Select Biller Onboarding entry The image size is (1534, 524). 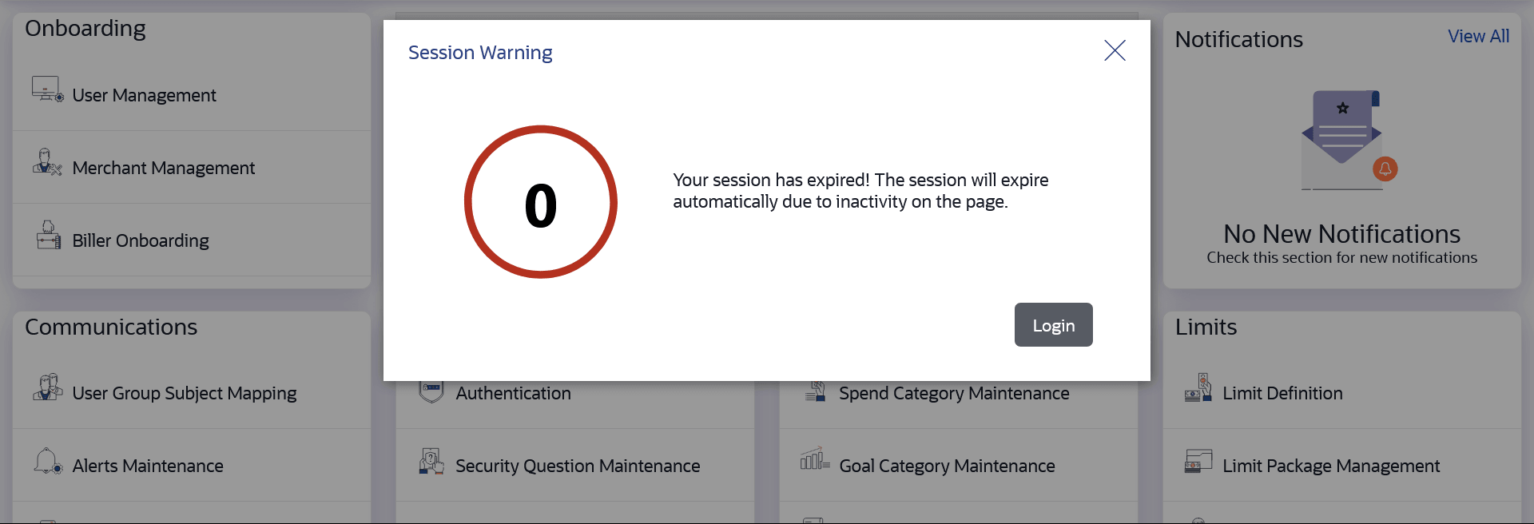(x=141, y=241)
